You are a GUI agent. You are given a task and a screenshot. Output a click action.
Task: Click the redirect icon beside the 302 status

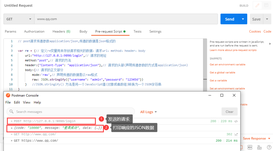(x=236, y=134)
